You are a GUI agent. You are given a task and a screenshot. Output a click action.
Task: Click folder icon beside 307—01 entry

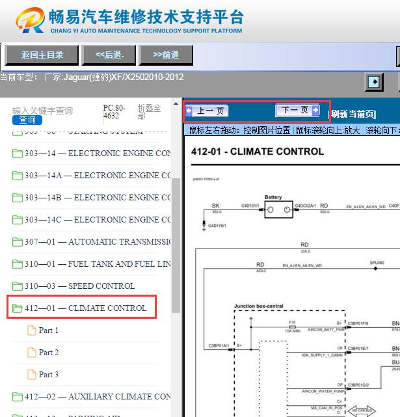[18, 242]
